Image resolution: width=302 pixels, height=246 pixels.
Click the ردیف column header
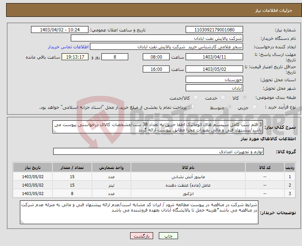point(290,167)
